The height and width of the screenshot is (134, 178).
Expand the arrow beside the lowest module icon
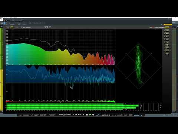[164, 51]
